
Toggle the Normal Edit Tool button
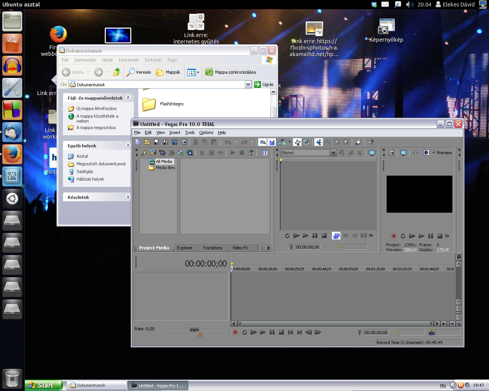(319, 142)
